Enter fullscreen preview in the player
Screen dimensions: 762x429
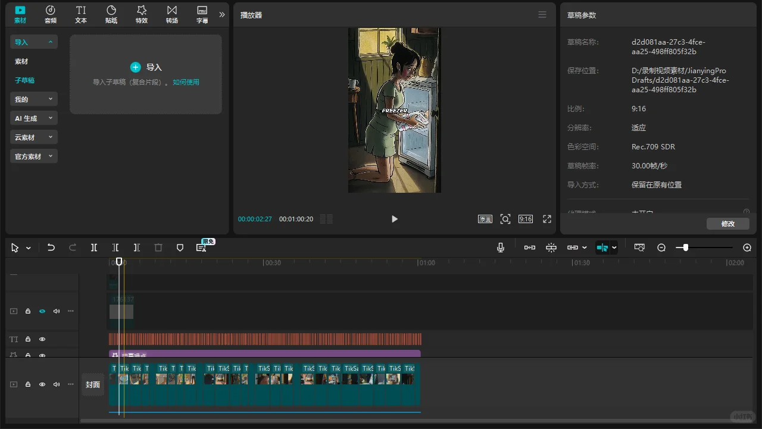click(x=547, y=219)
